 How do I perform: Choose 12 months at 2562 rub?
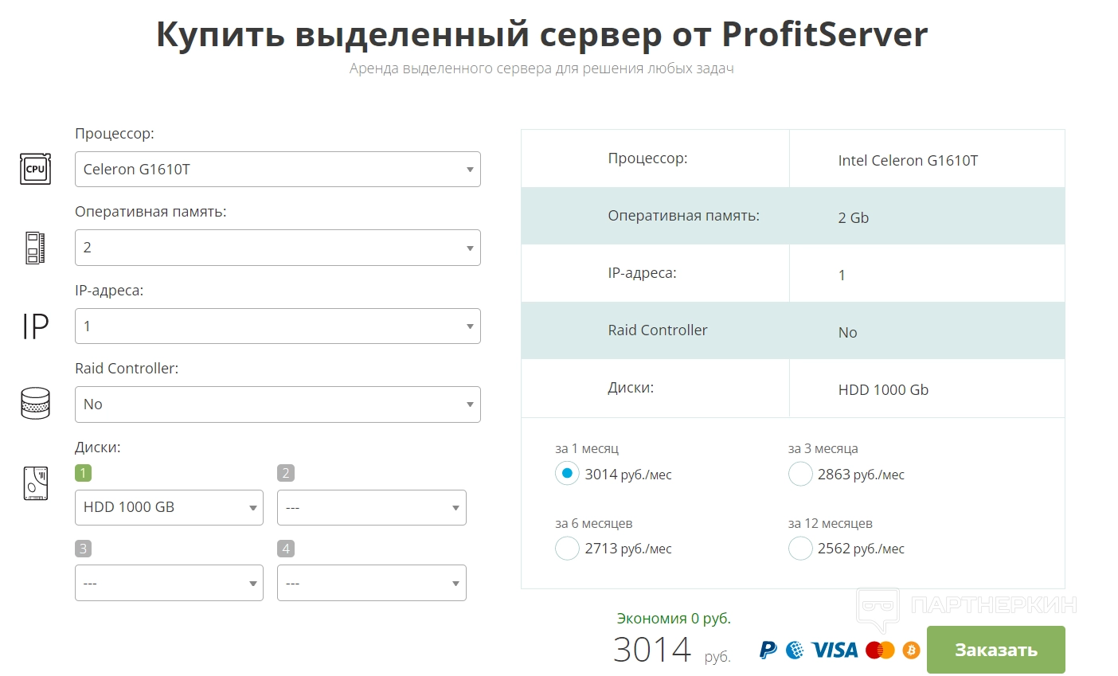point(800,548)
